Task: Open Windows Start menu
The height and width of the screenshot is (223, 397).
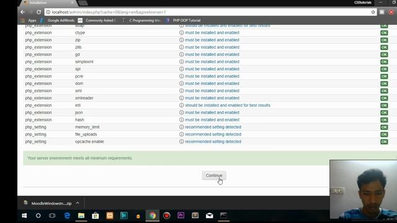Action: coord(24,216)
